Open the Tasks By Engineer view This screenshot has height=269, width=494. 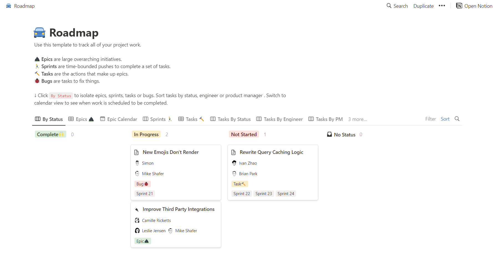pos(279,119)
